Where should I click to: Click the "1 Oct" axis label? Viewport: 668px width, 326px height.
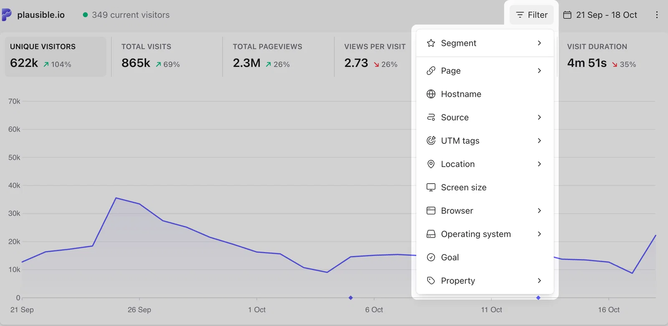(x=257, y=310)
